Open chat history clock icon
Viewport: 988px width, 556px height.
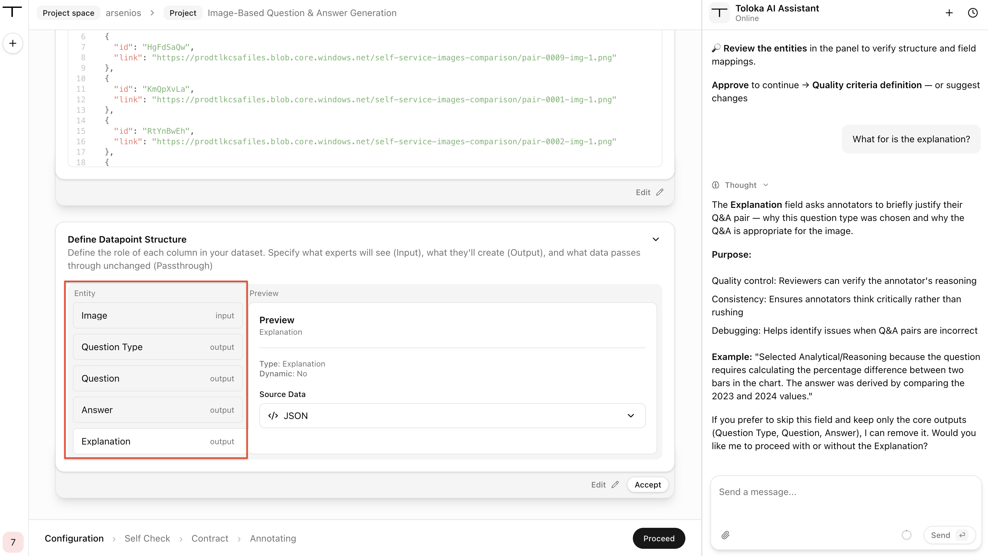tap(973, 13)
